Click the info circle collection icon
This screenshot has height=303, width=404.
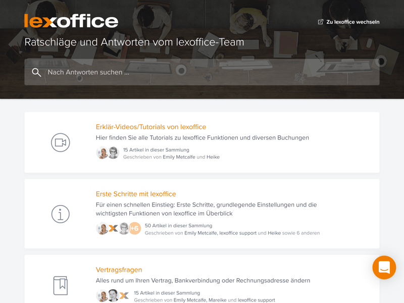pos(61,214)
